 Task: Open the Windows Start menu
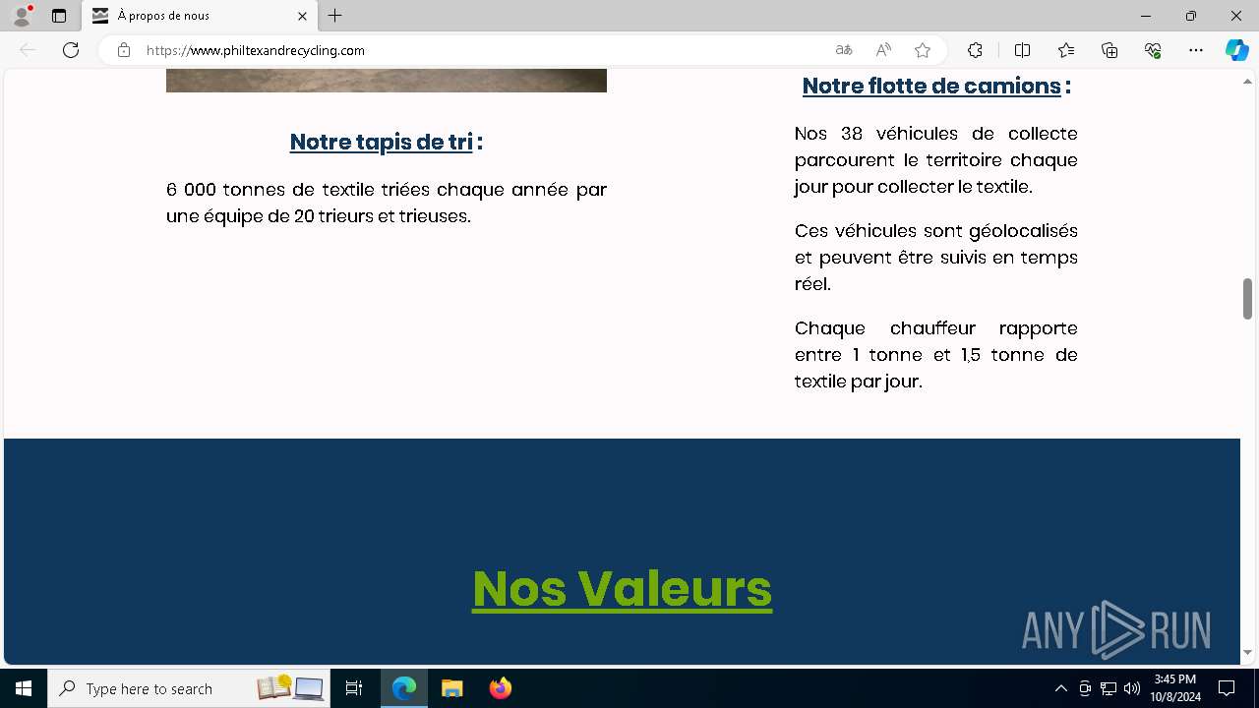tap(24, 688)
